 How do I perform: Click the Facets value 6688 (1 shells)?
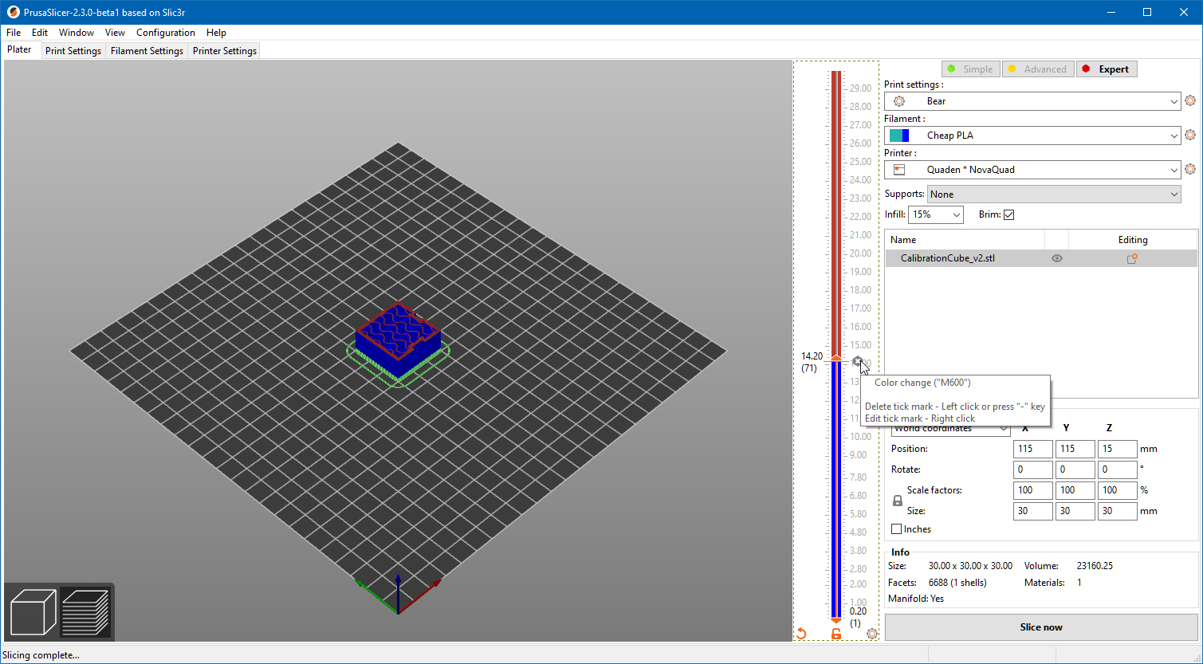tap(957, 583)
